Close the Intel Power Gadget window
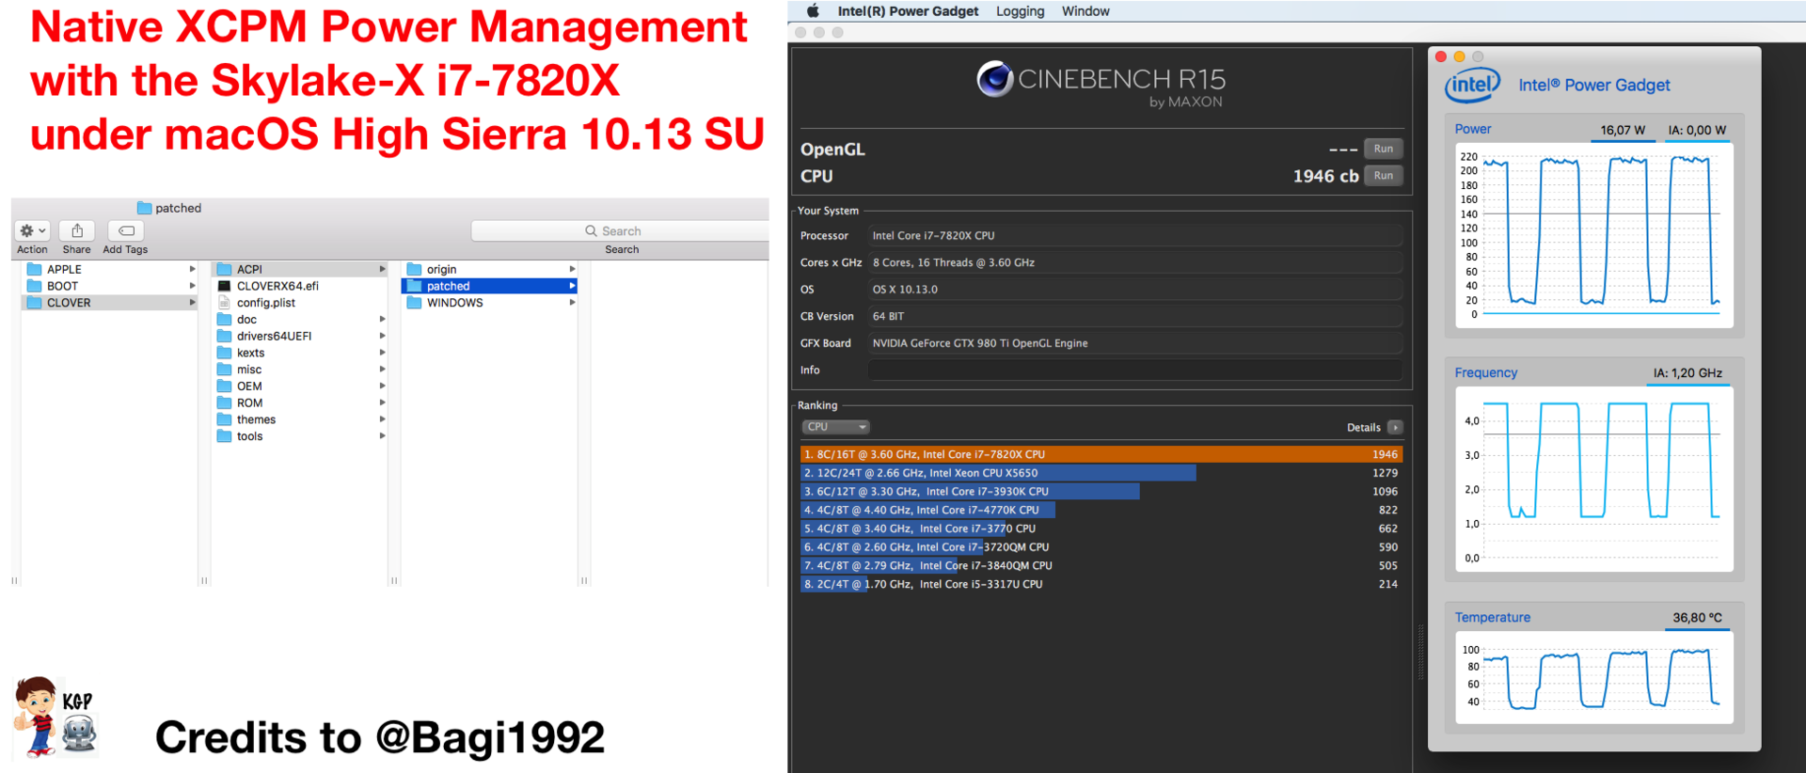The height and width of the screenshot is (773, 1806). tap(1441, 56)
